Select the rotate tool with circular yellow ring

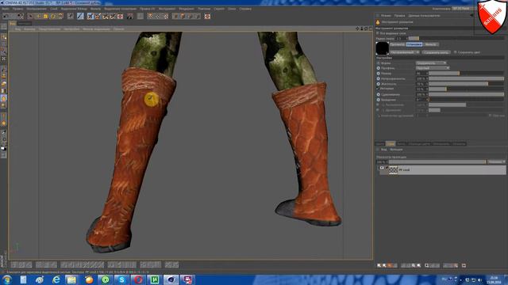pos(53,16)
